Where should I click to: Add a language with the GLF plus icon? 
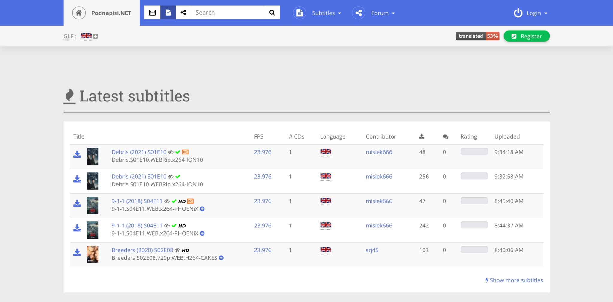tap(95, 36)
